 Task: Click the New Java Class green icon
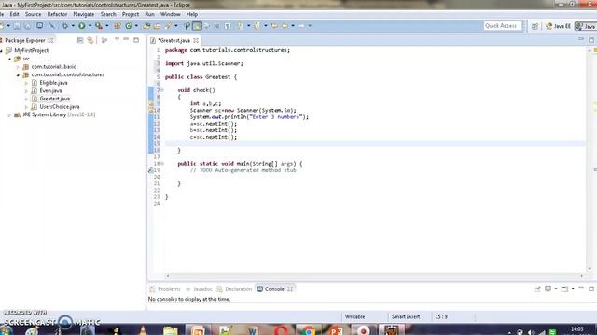click(129, 26)
